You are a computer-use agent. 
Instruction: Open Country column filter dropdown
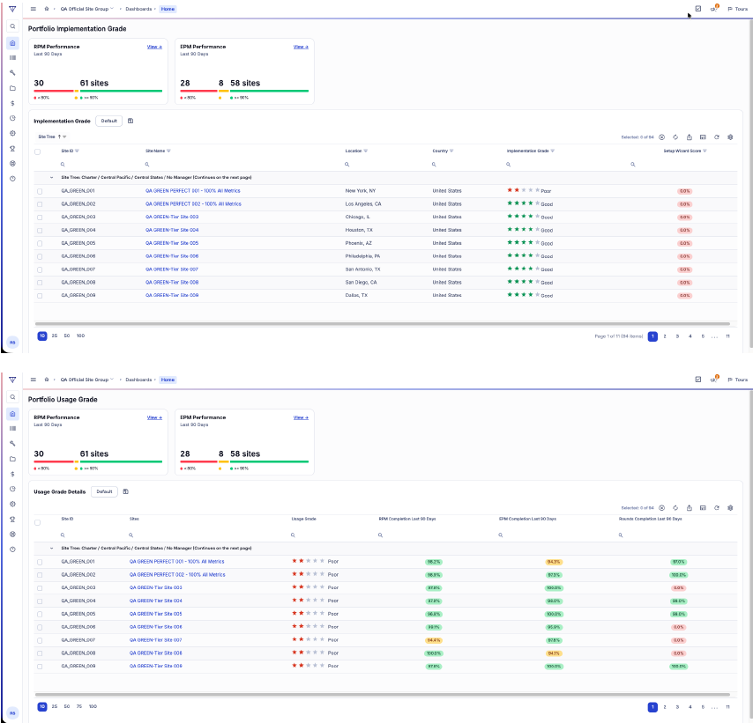pos(451,151)
